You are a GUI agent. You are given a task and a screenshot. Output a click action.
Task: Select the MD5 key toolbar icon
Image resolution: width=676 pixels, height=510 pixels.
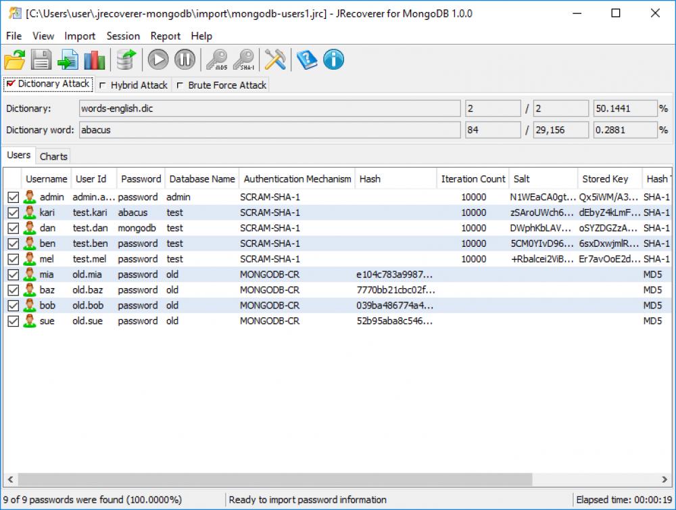(x=217, y=60)
